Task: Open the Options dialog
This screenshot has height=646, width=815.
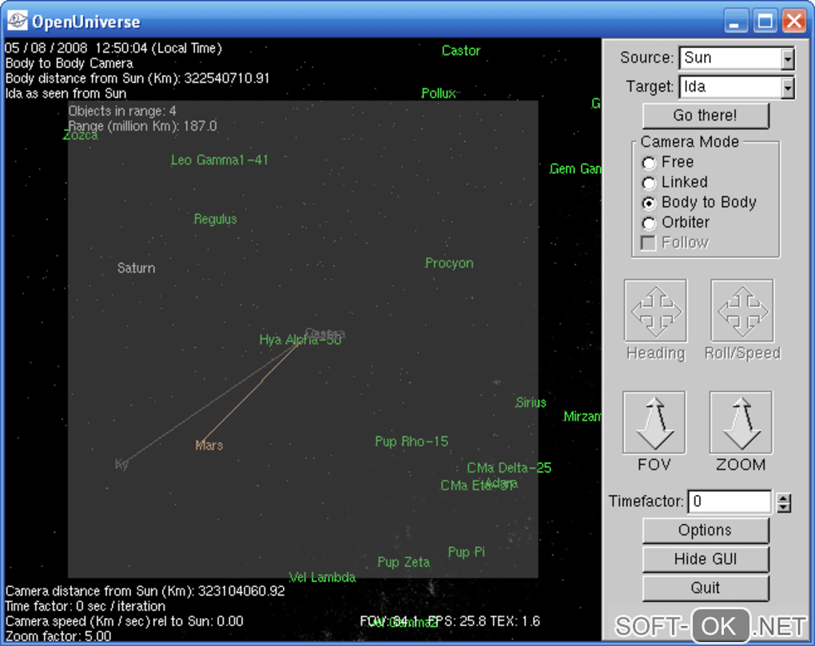Action: [x=706, y=530]
